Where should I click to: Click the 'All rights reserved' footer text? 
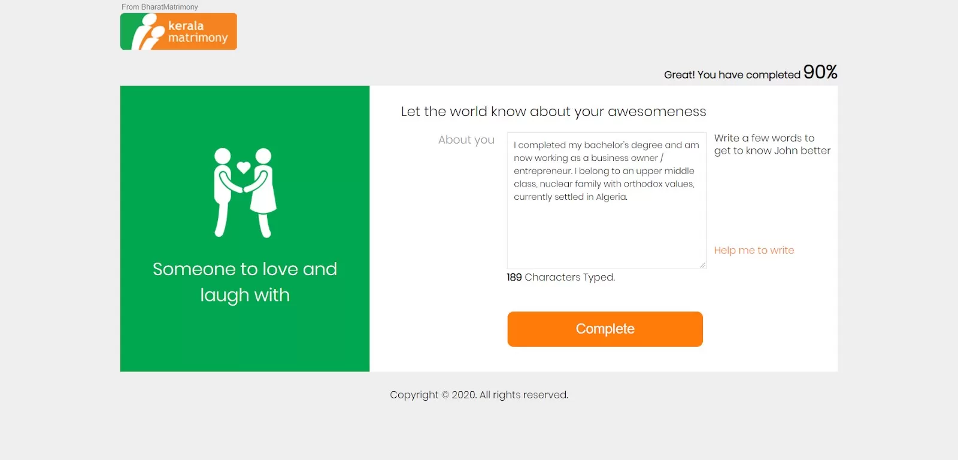523,395
